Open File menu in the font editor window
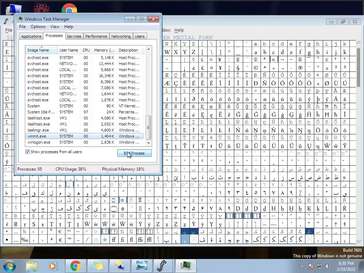This screenshot has width=364, height=273. tap(9, 30)
